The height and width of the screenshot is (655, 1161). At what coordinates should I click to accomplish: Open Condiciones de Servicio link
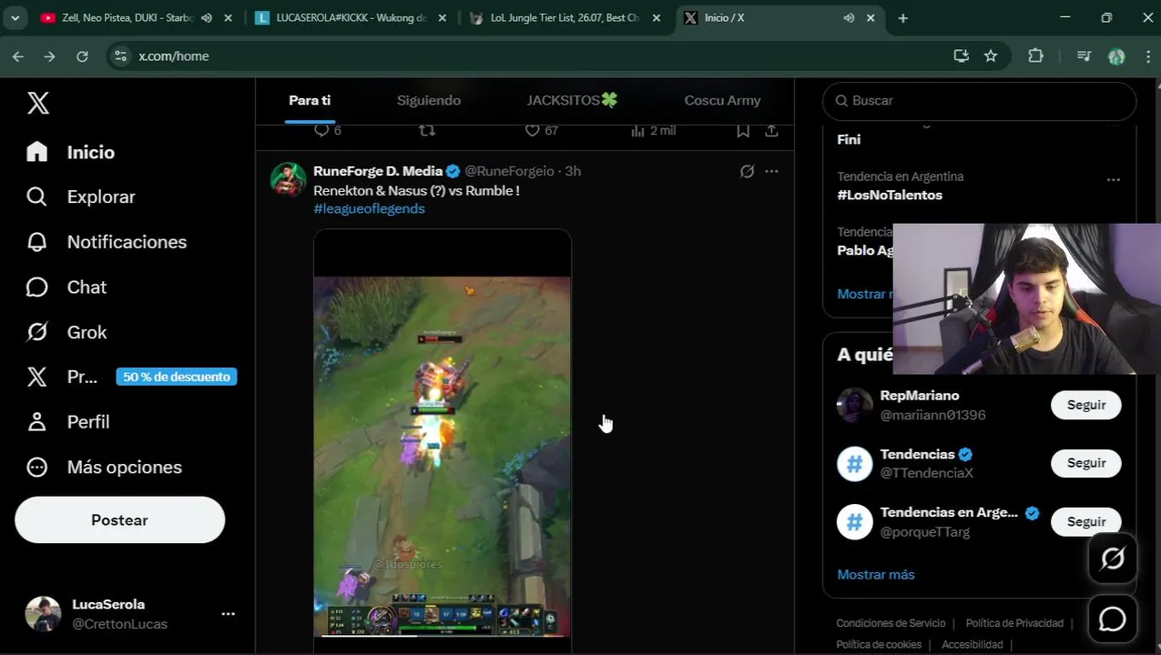point(891,623)
